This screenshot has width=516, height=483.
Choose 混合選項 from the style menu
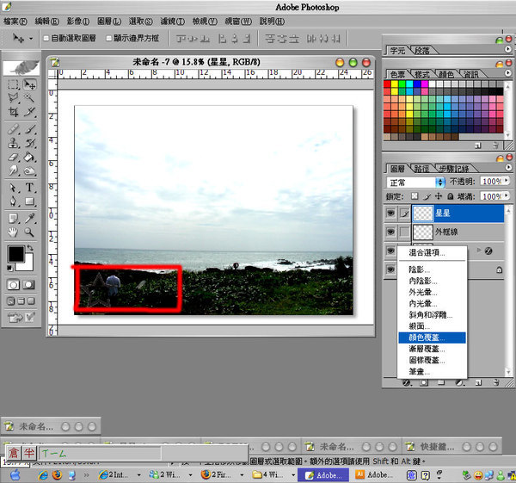[x=432, y=253]
